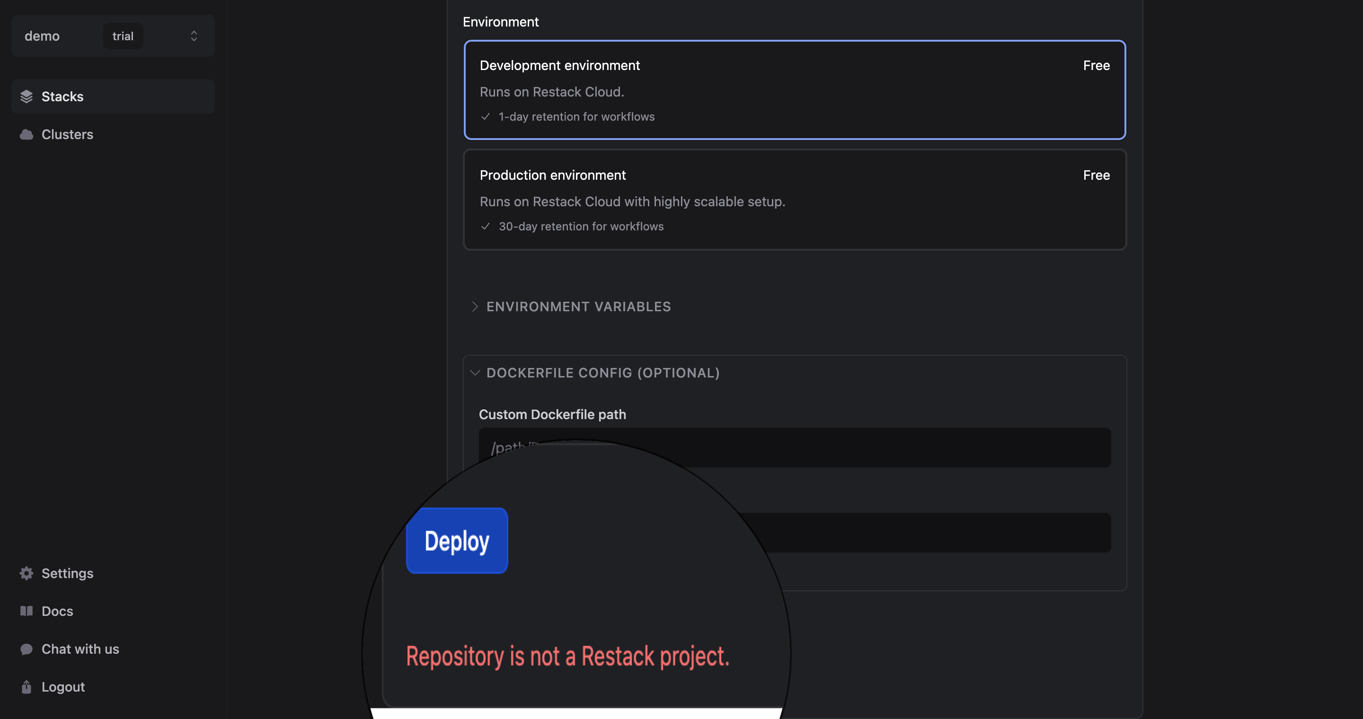The width and height of the screenshot is (1363, 719).
Task: Click the Stacks layers icon
Action: tap(27, 96)
